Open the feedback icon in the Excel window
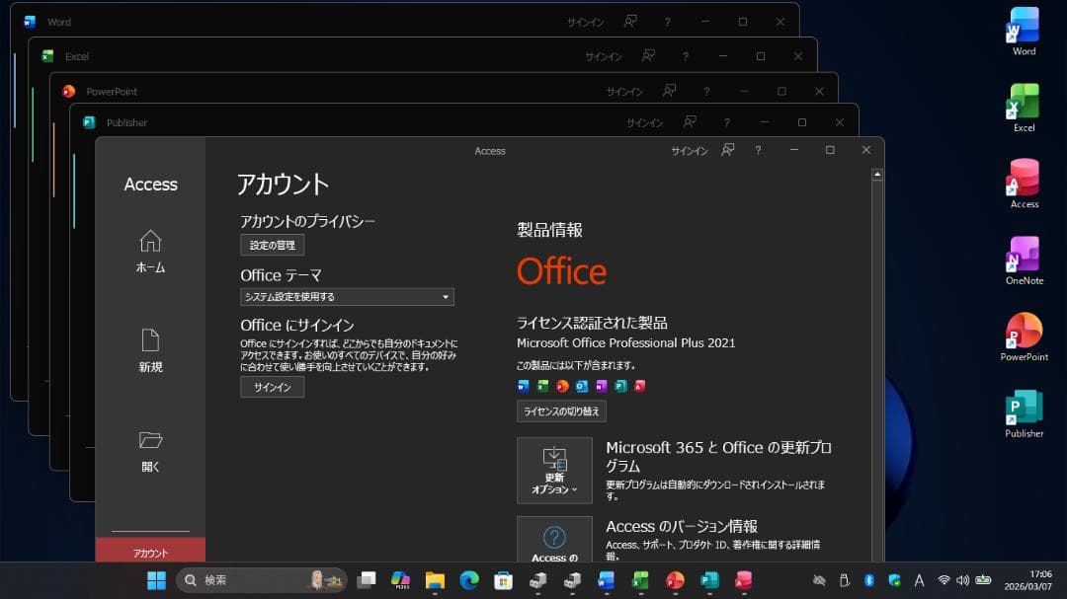Screen dimensions: 1067x599 pos(648,55)
